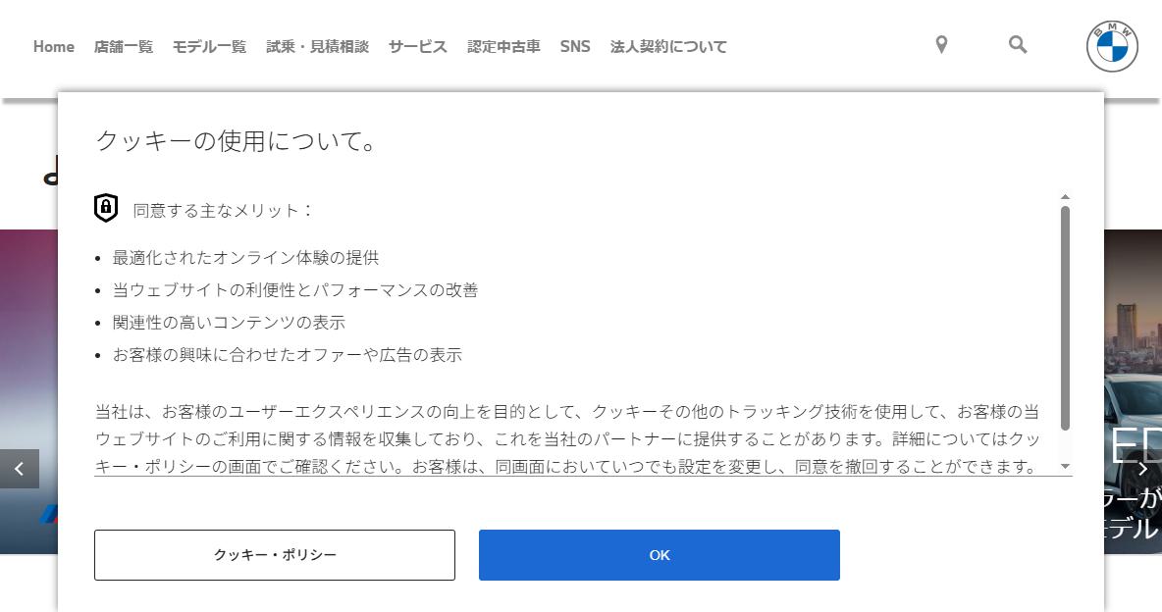Image resolution: width=1162 pixels, height=612 pixels.
Task: Accept cookies with the OK button
Action: (x=660, y=555)
